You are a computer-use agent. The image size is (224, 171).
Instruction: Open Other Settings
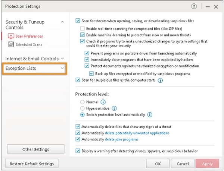coord(35,149)
